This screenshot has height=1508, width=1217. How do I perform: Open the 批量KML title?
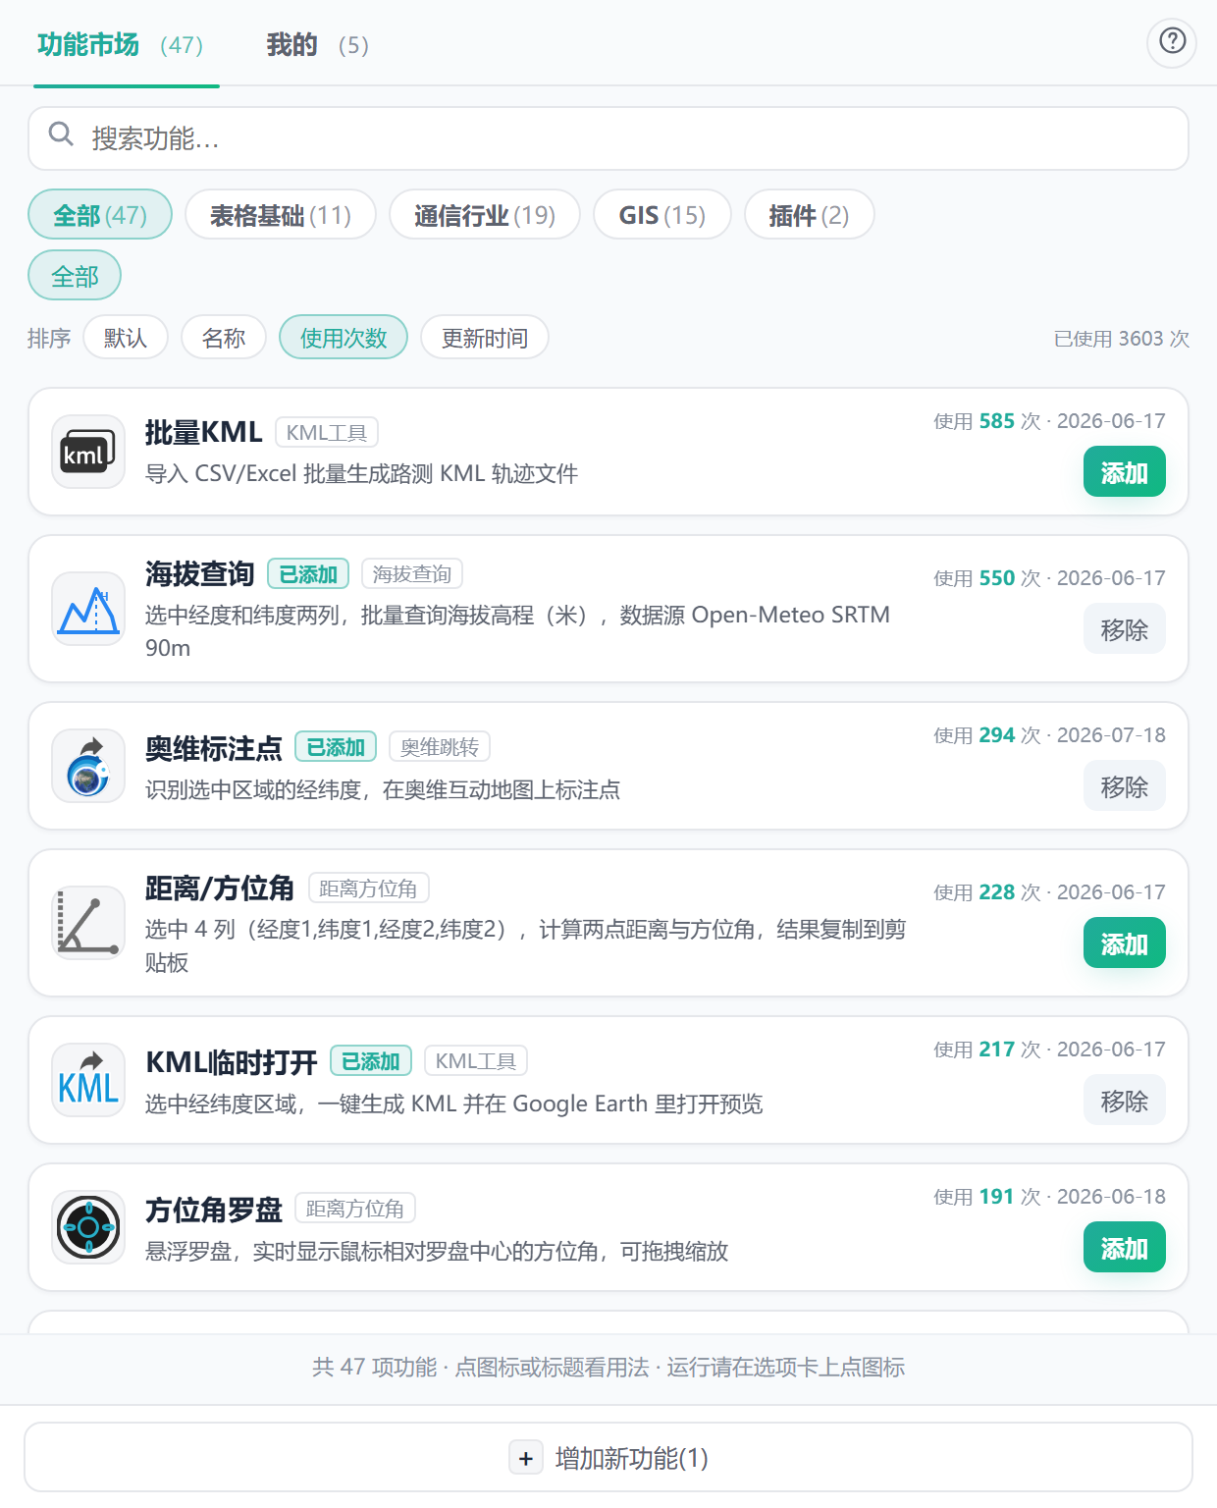point(204,432)
